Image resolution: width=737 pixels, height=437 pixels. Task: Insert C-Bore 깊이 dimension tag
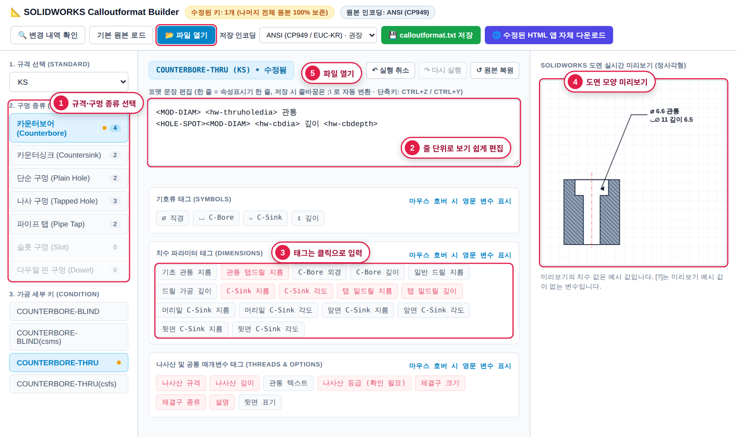click(x=377, y=272)
